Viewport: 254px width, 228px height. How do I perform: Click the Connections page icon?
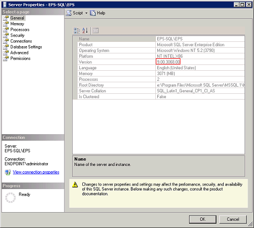point(6,41)
